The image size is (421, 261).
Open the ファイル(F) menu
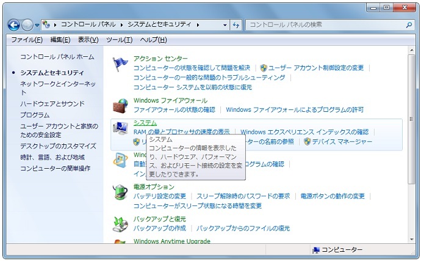(x=27, y=40)
